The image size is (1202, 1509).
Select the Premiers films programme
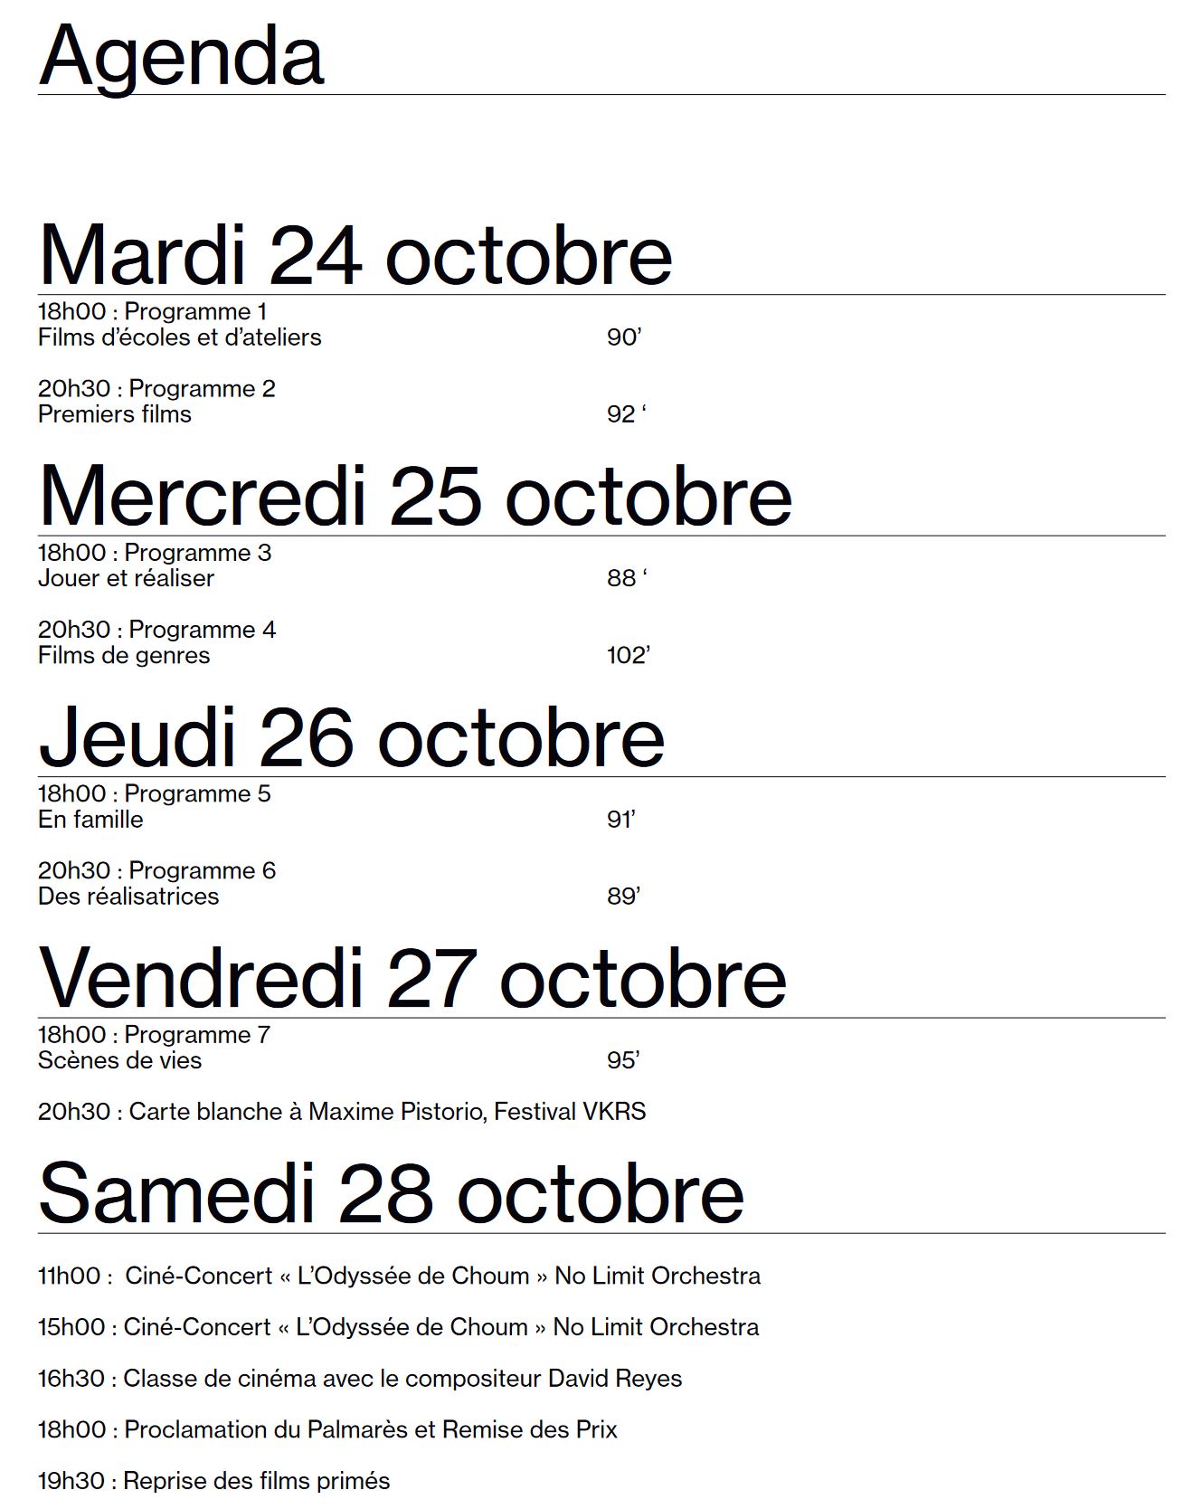coord(115,414)
